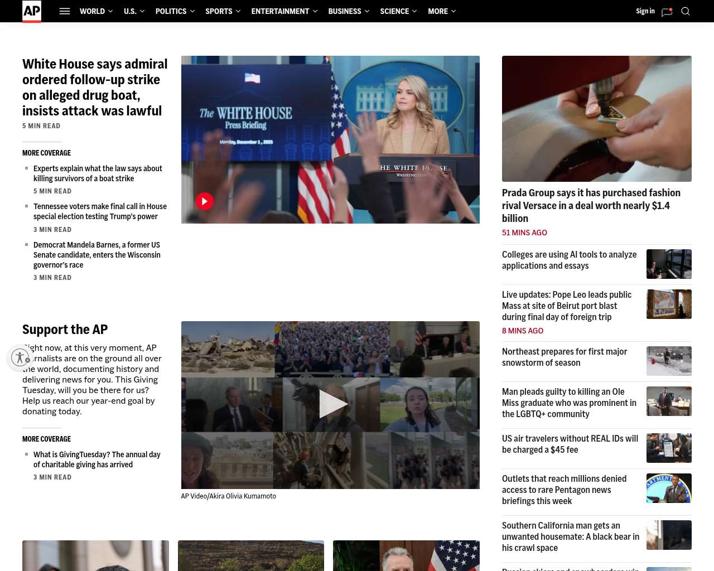This screenshot has width=714, height=571.
Task: Expand the World dropdown menu
Action: tap(96, 11)
